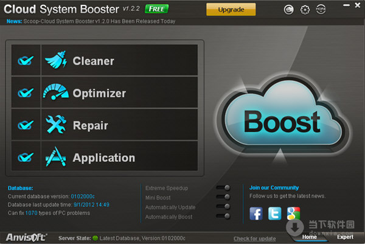This screenshot has width=365, height=244.
Task: Turn on the Automatically Update switch
Action: point(223,207)
